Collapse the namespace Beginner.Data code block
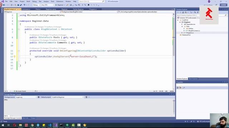Screen dimensions: 229x128 (x=19, y=21)
